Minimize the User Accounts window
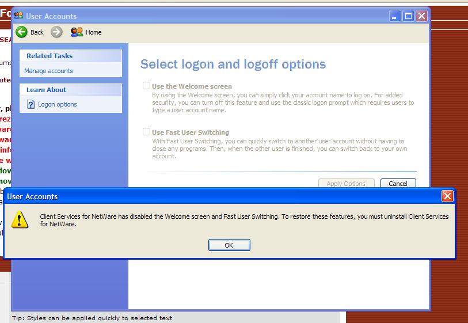468x323 pixels. click(394, 16)
